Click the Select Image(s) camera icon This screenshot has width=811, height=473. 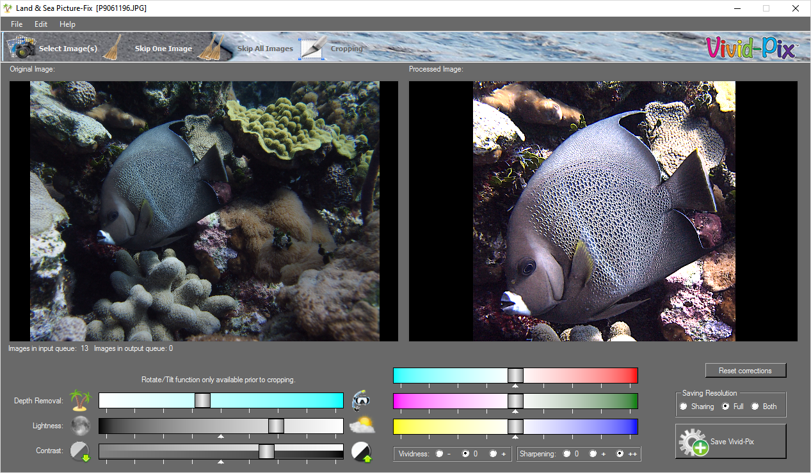point(21,47)
